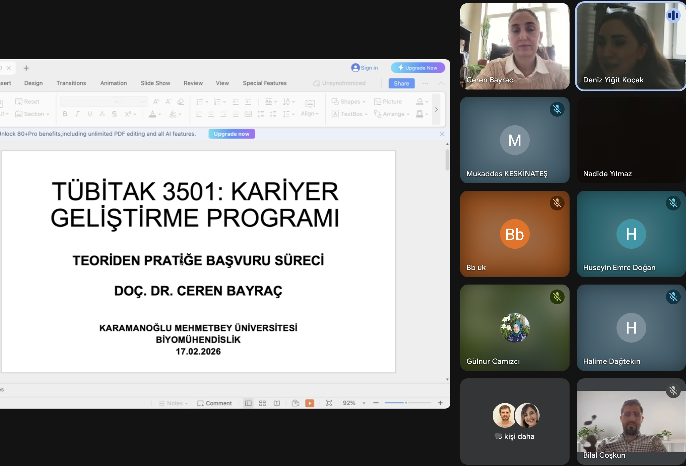Switch to the Transitions tab
The width and height of the screenshot is (686, 466).
(x=71, y=83)
